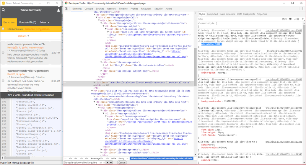This screenshot has height=165, width=306.
Task: Go to next search result arrow
Action: pos(111,162)
